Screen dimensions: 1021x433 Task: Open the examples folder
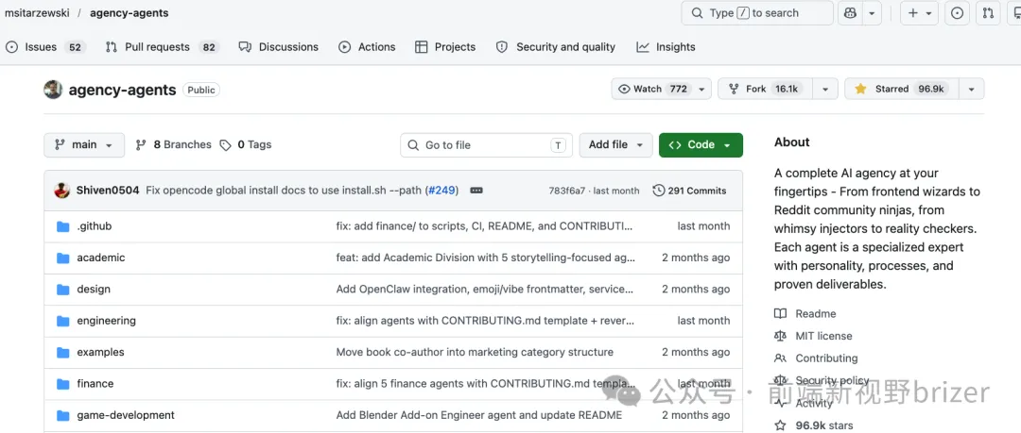(100, 353)
